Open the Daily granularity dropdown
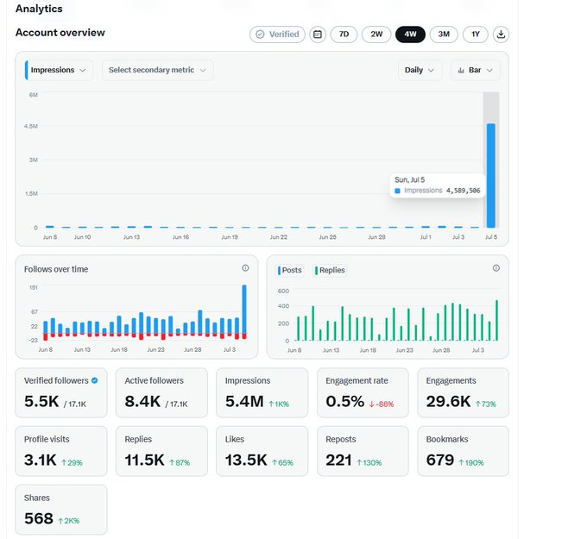 point(420,70)
